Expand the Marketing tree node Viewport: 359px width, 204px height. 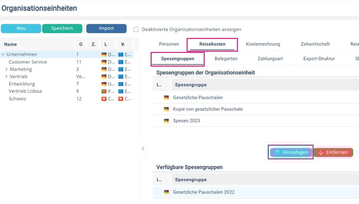pos(6,69)
